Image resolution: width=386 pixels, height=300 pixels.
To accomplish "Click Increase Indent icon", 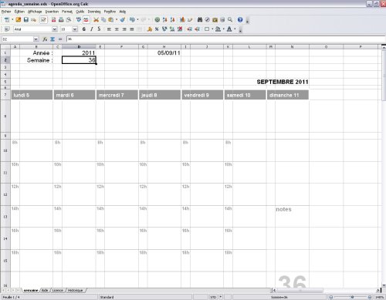I will coord(197,29).
